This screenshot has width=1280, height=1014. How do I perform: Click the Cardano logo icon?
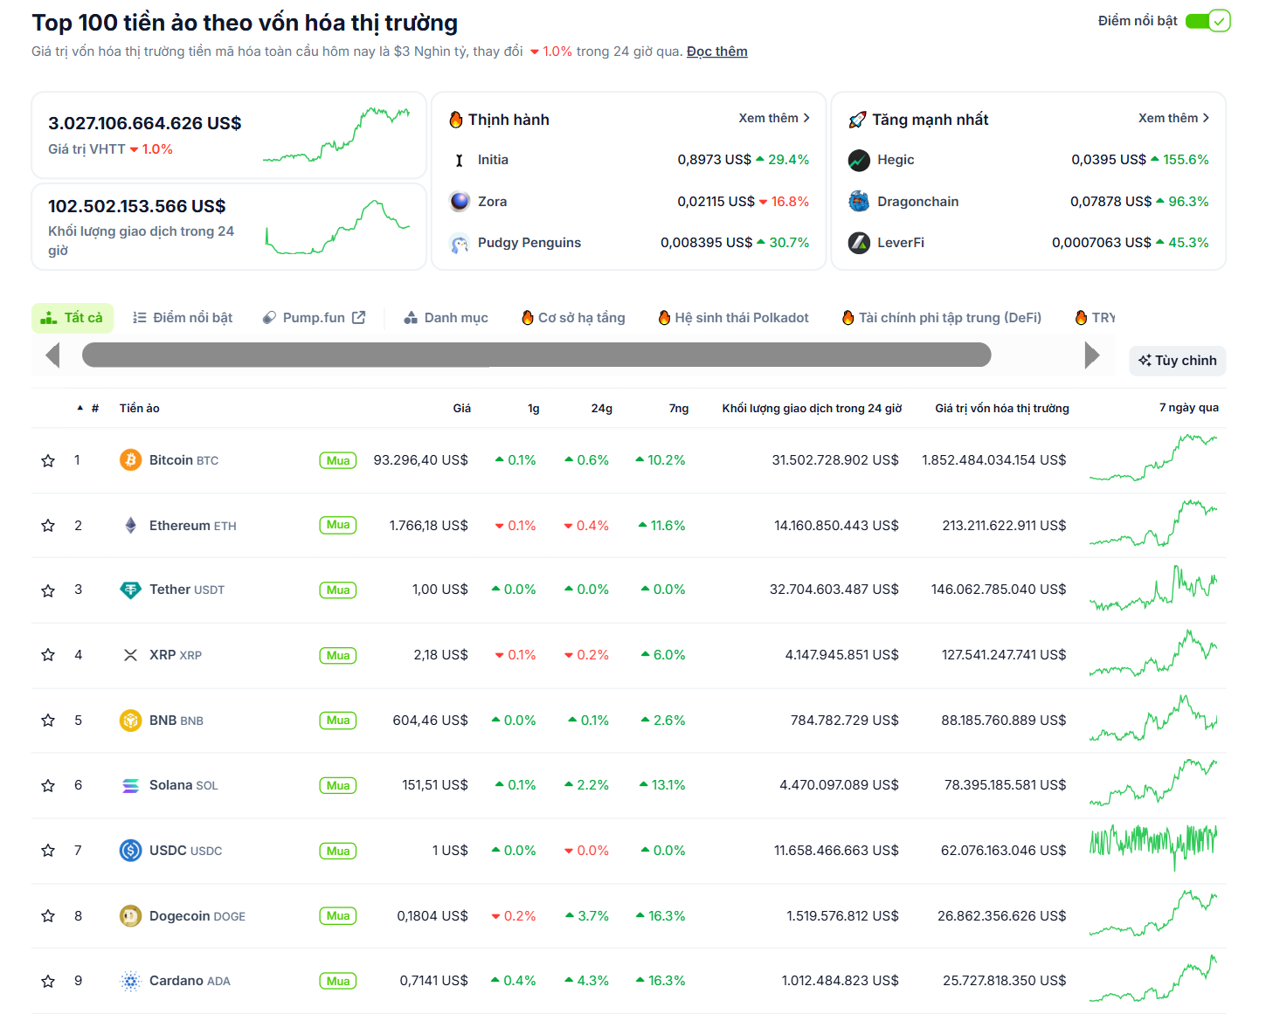point(130,981)
